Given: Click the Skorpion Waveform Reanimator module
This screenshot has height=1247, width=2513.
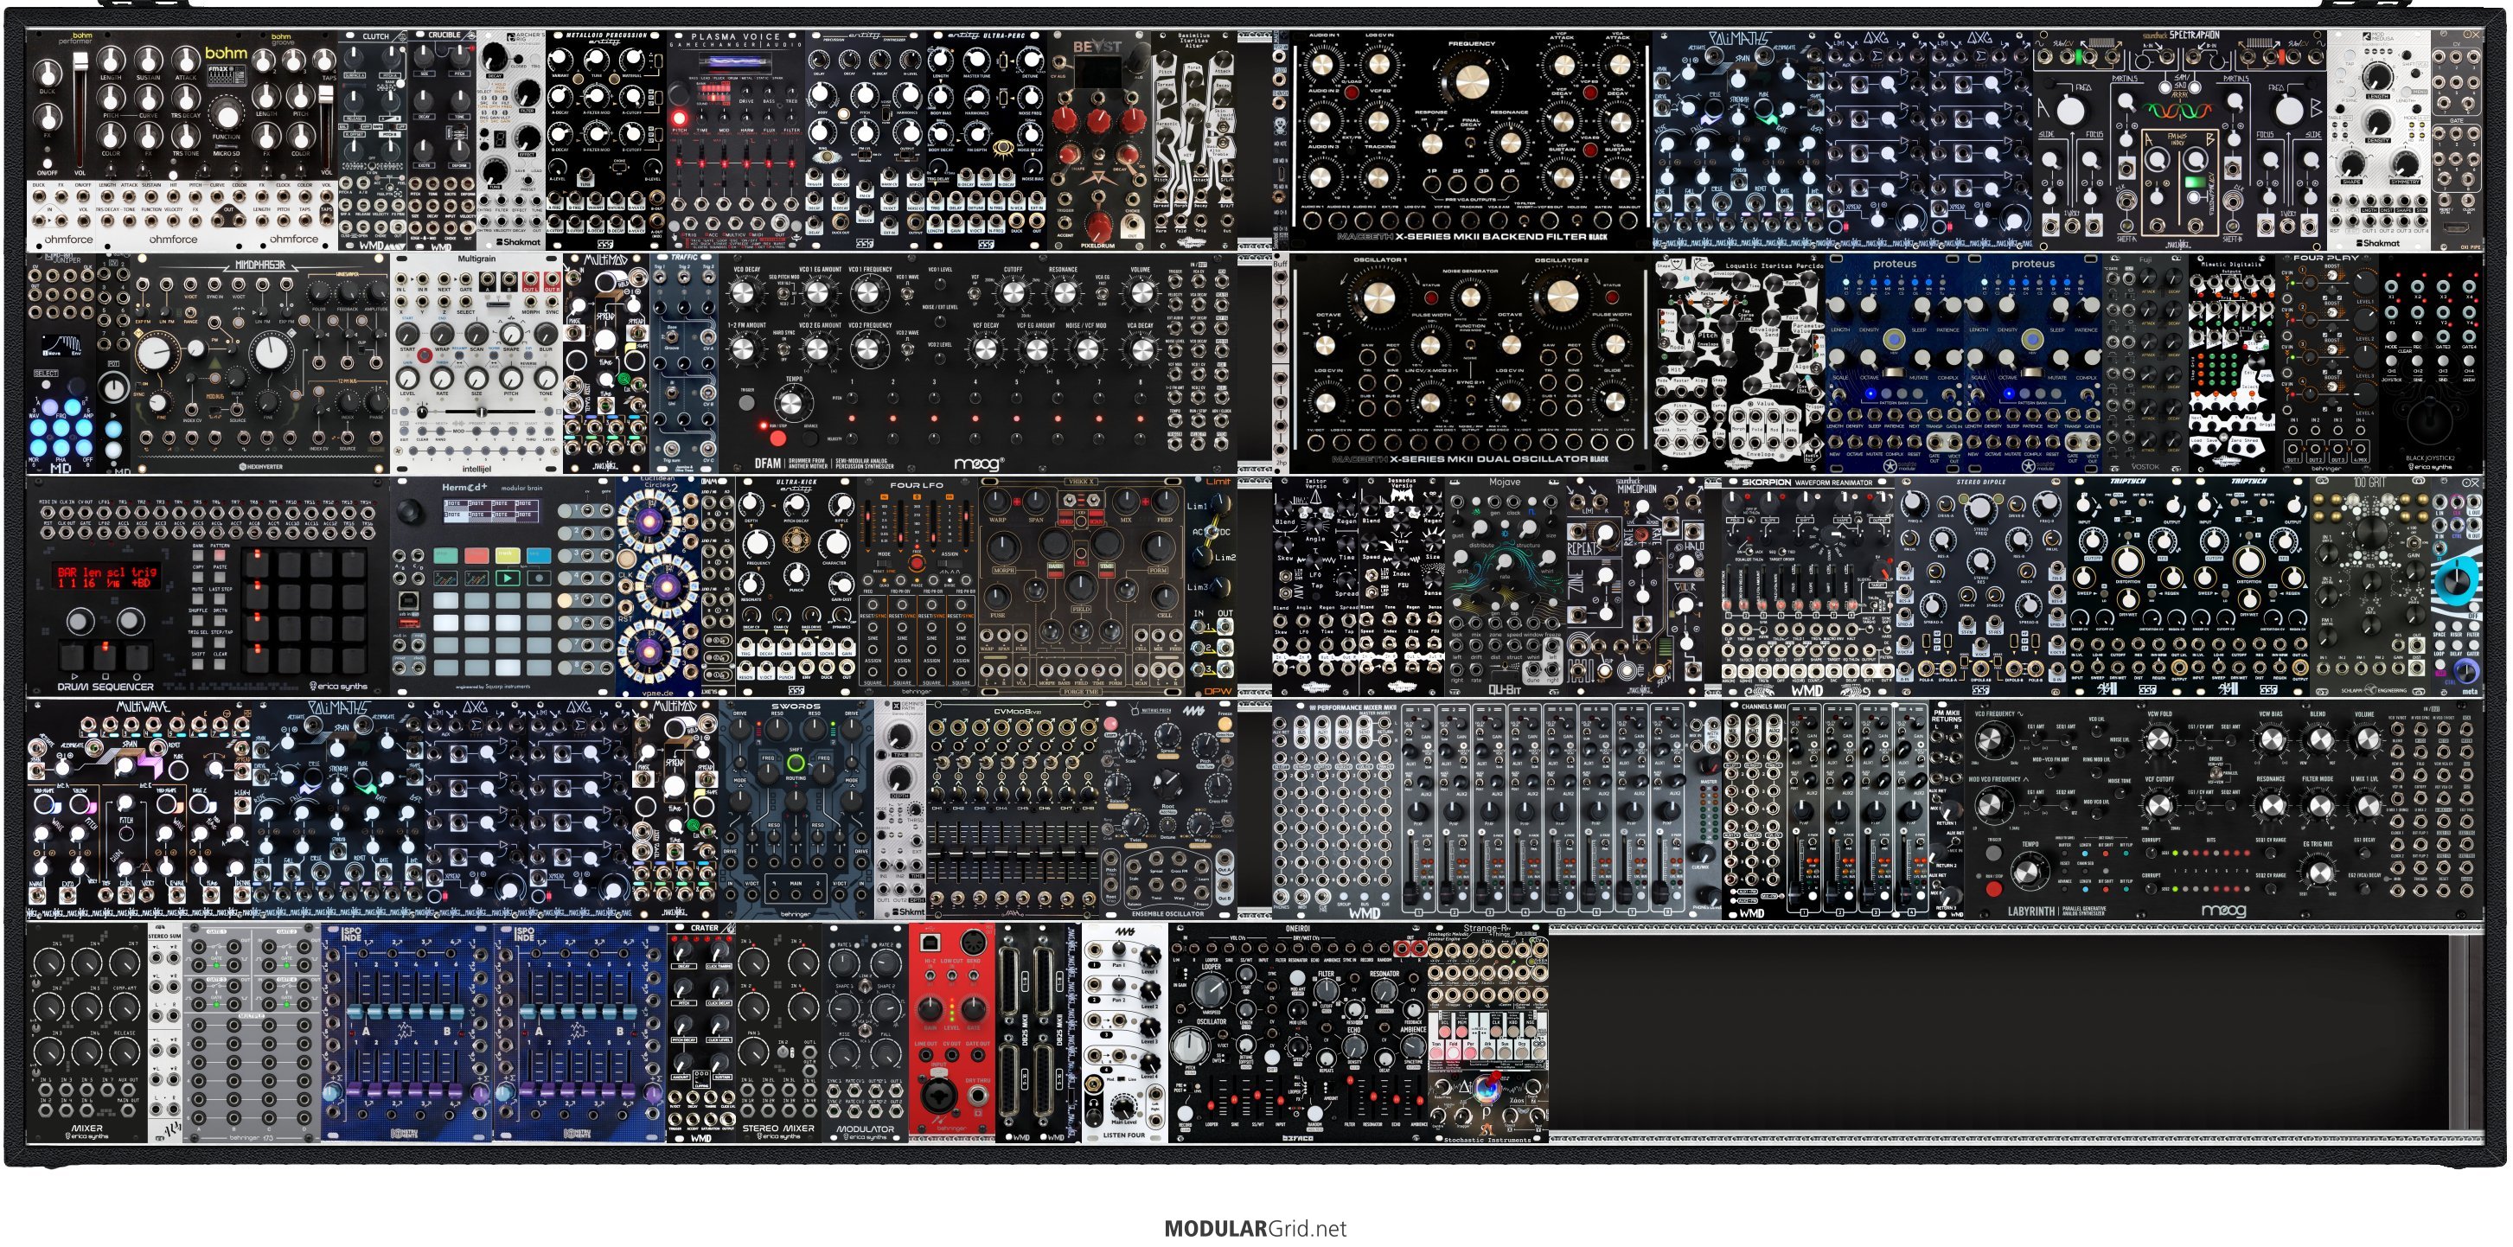Looking at the screenshot, I should [x=1806, y=586].
